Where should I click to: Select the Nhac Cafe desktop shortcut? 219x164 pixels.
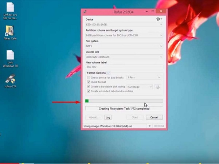(x=10, y=32)
